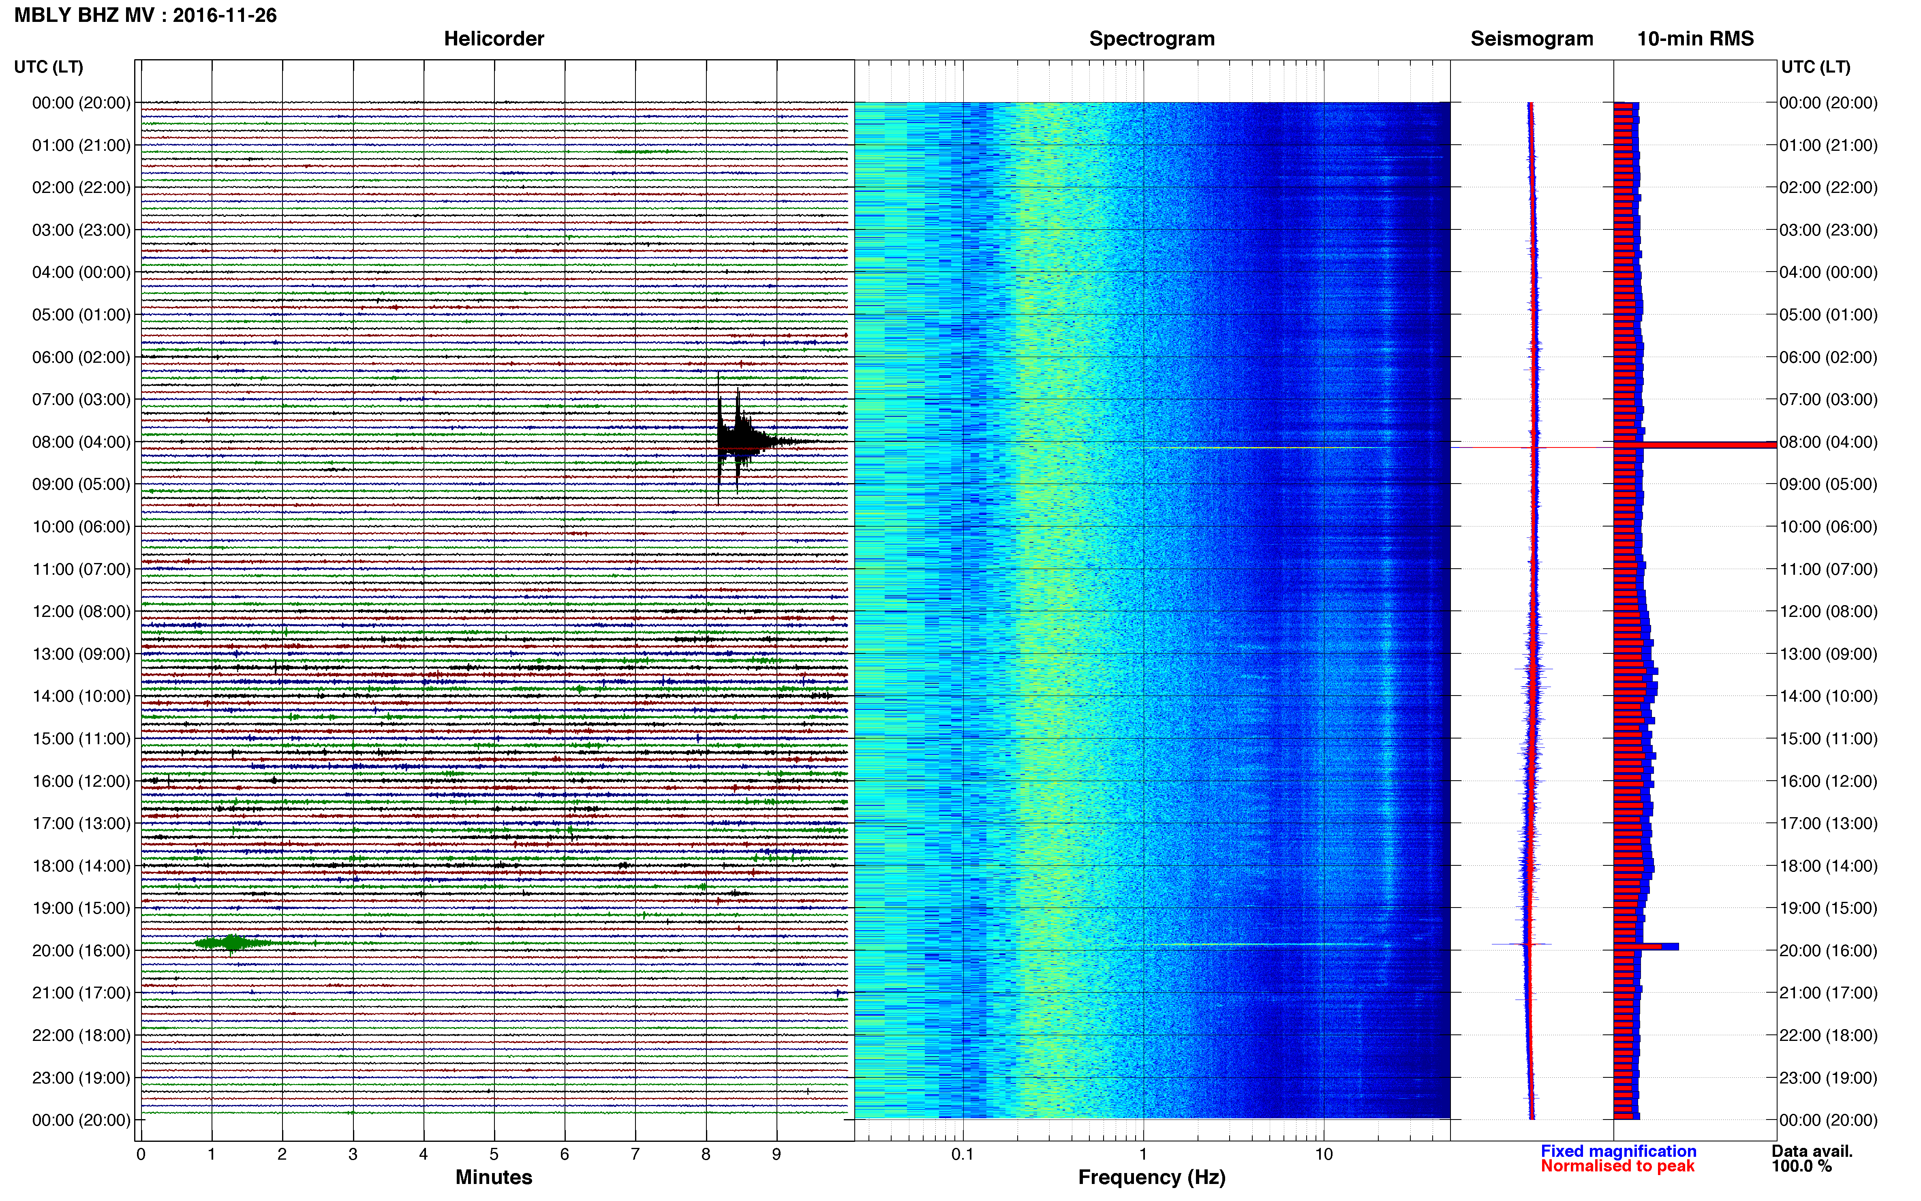
Task: Click the '0' minutes axis tick label
Action: (x=141, y=1154)
